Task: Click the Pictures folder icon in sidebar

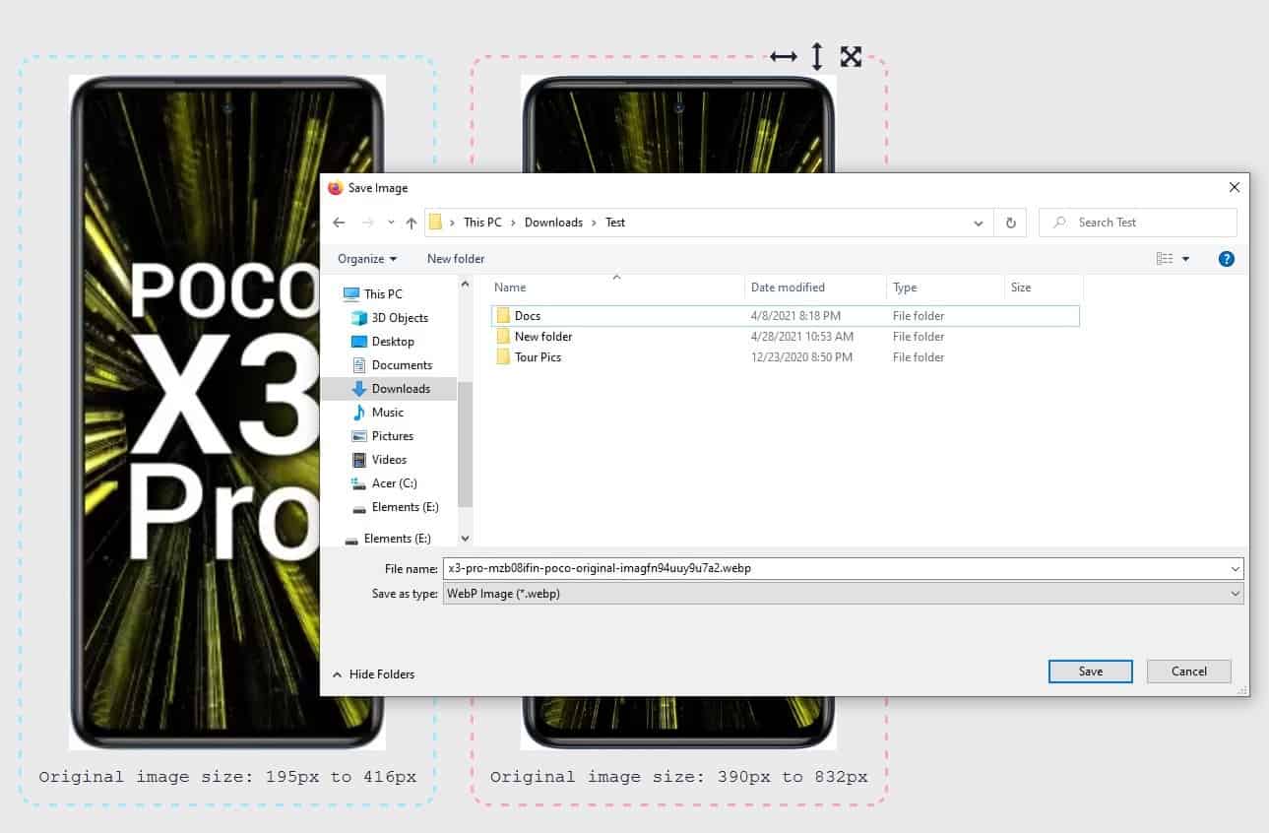Action: point(359,436)
